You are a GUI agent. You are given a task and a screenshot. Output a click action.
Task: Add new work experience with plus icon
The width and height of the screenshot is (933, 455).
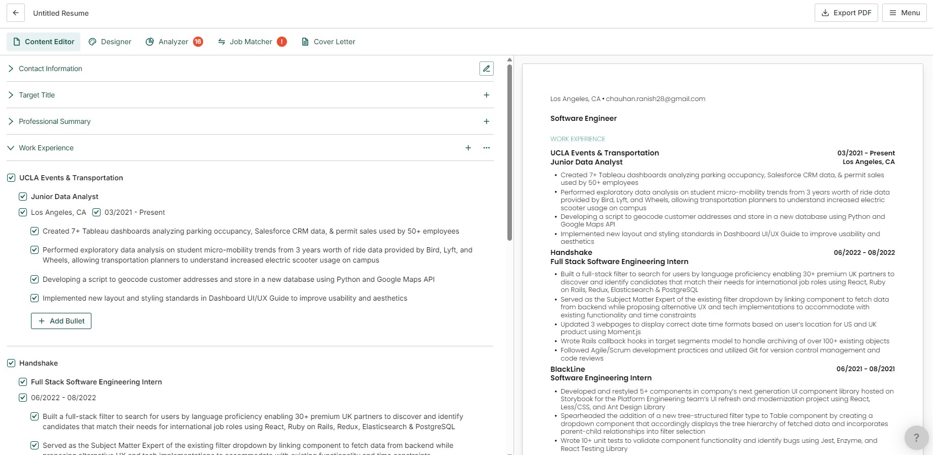[468, 148]
